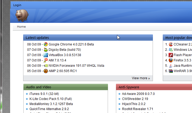Open CWShredder 2.19 link
This screenshot has width=192, height=113.
[135, 99]
